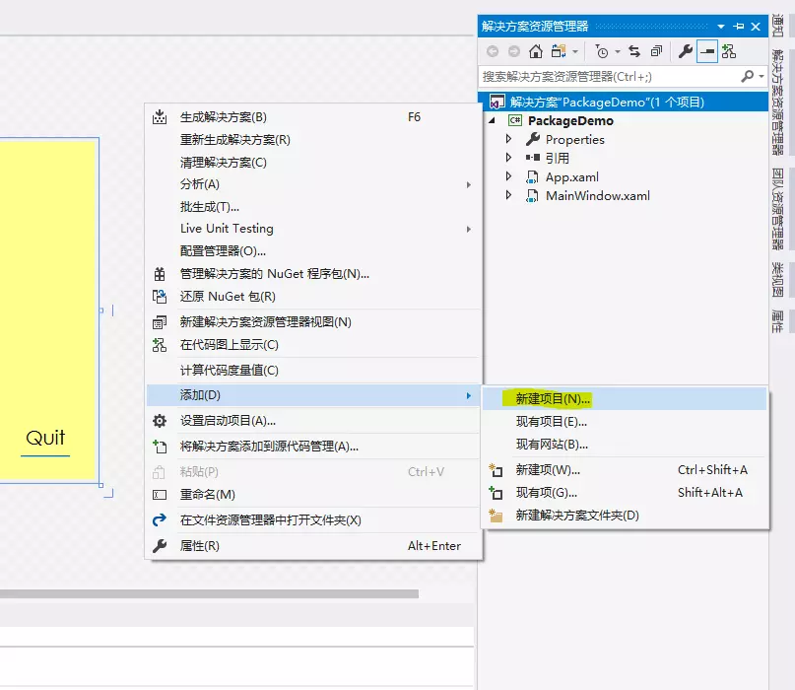Select the PackageDemo C# project item
This screenshot has width=795, height=690.
tap(570, 120)
